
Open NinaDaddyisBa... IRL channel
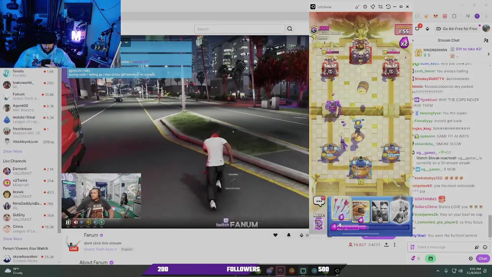[x=29, y=205]
